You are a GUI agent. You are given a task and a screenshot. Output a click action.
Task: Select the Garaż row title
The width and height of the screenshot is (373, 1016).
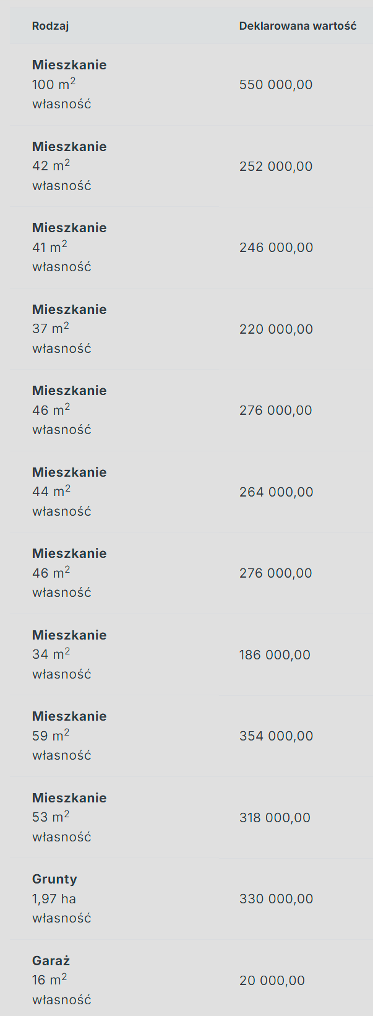(x=51, y=961)
